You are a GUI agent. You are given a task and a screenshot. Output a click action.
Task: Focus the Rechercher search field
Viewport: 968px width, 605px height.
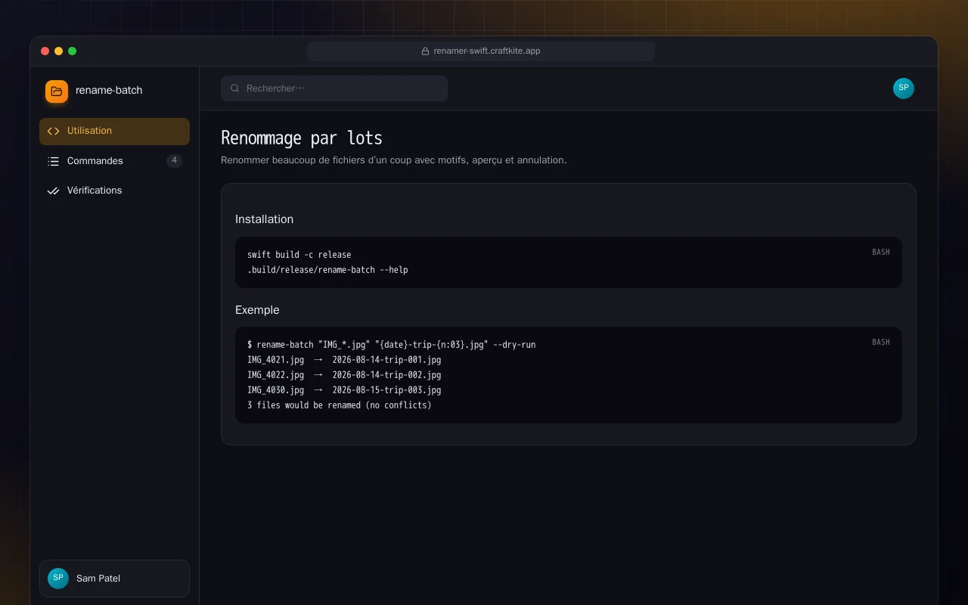point(334,88)
